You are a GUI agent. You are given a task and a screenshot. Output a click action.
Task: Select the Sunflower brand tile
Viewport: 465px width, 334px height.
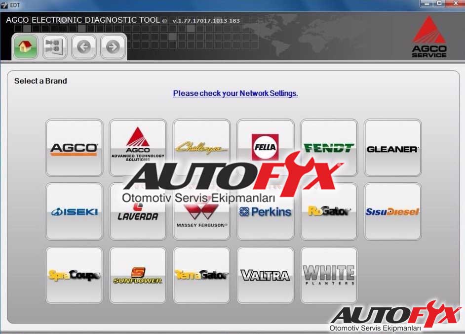pos(138,275)
